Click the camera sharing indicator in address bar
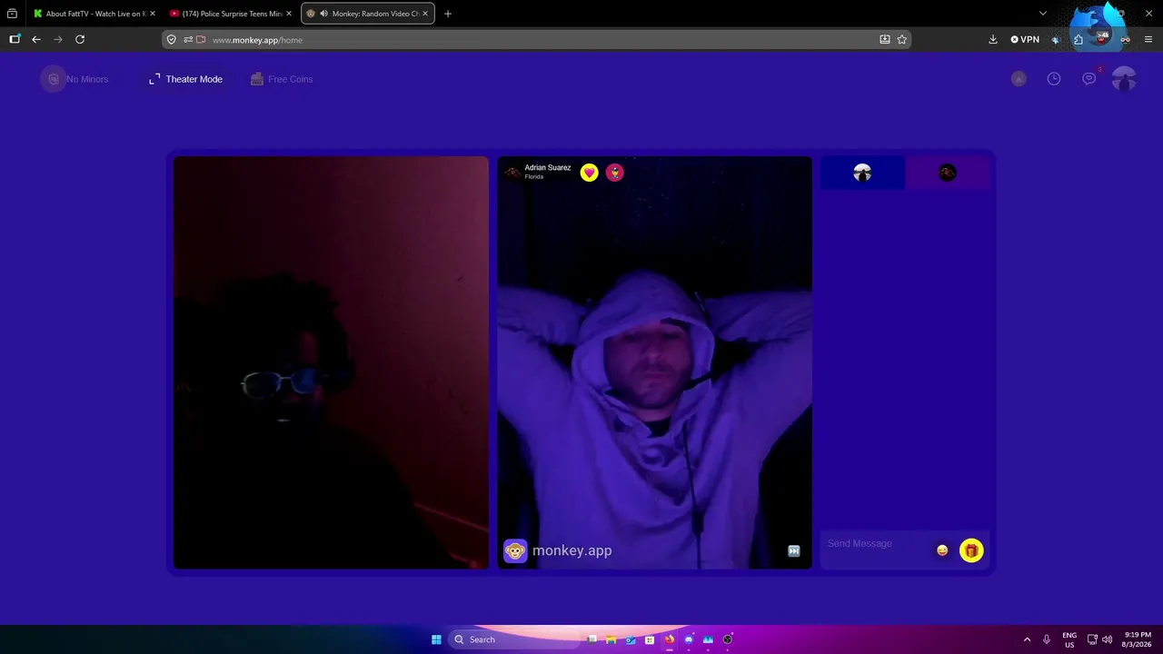The width and height of the screenshot is (1163, 654). [201, 40]
